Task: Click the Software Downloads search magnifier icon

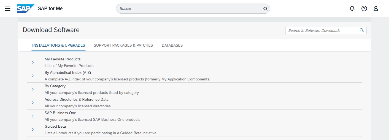Action: tap(362, 30)
